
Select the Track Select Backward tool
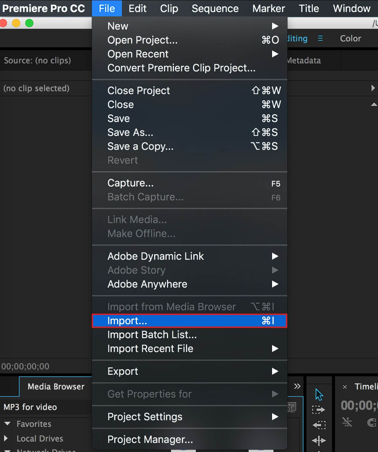coord(319,425)
